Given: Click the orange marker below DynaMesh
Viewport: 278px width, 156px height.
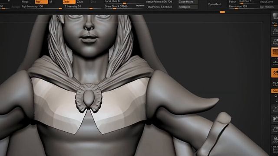Looking at the screenshot, I should pos(222,12).
